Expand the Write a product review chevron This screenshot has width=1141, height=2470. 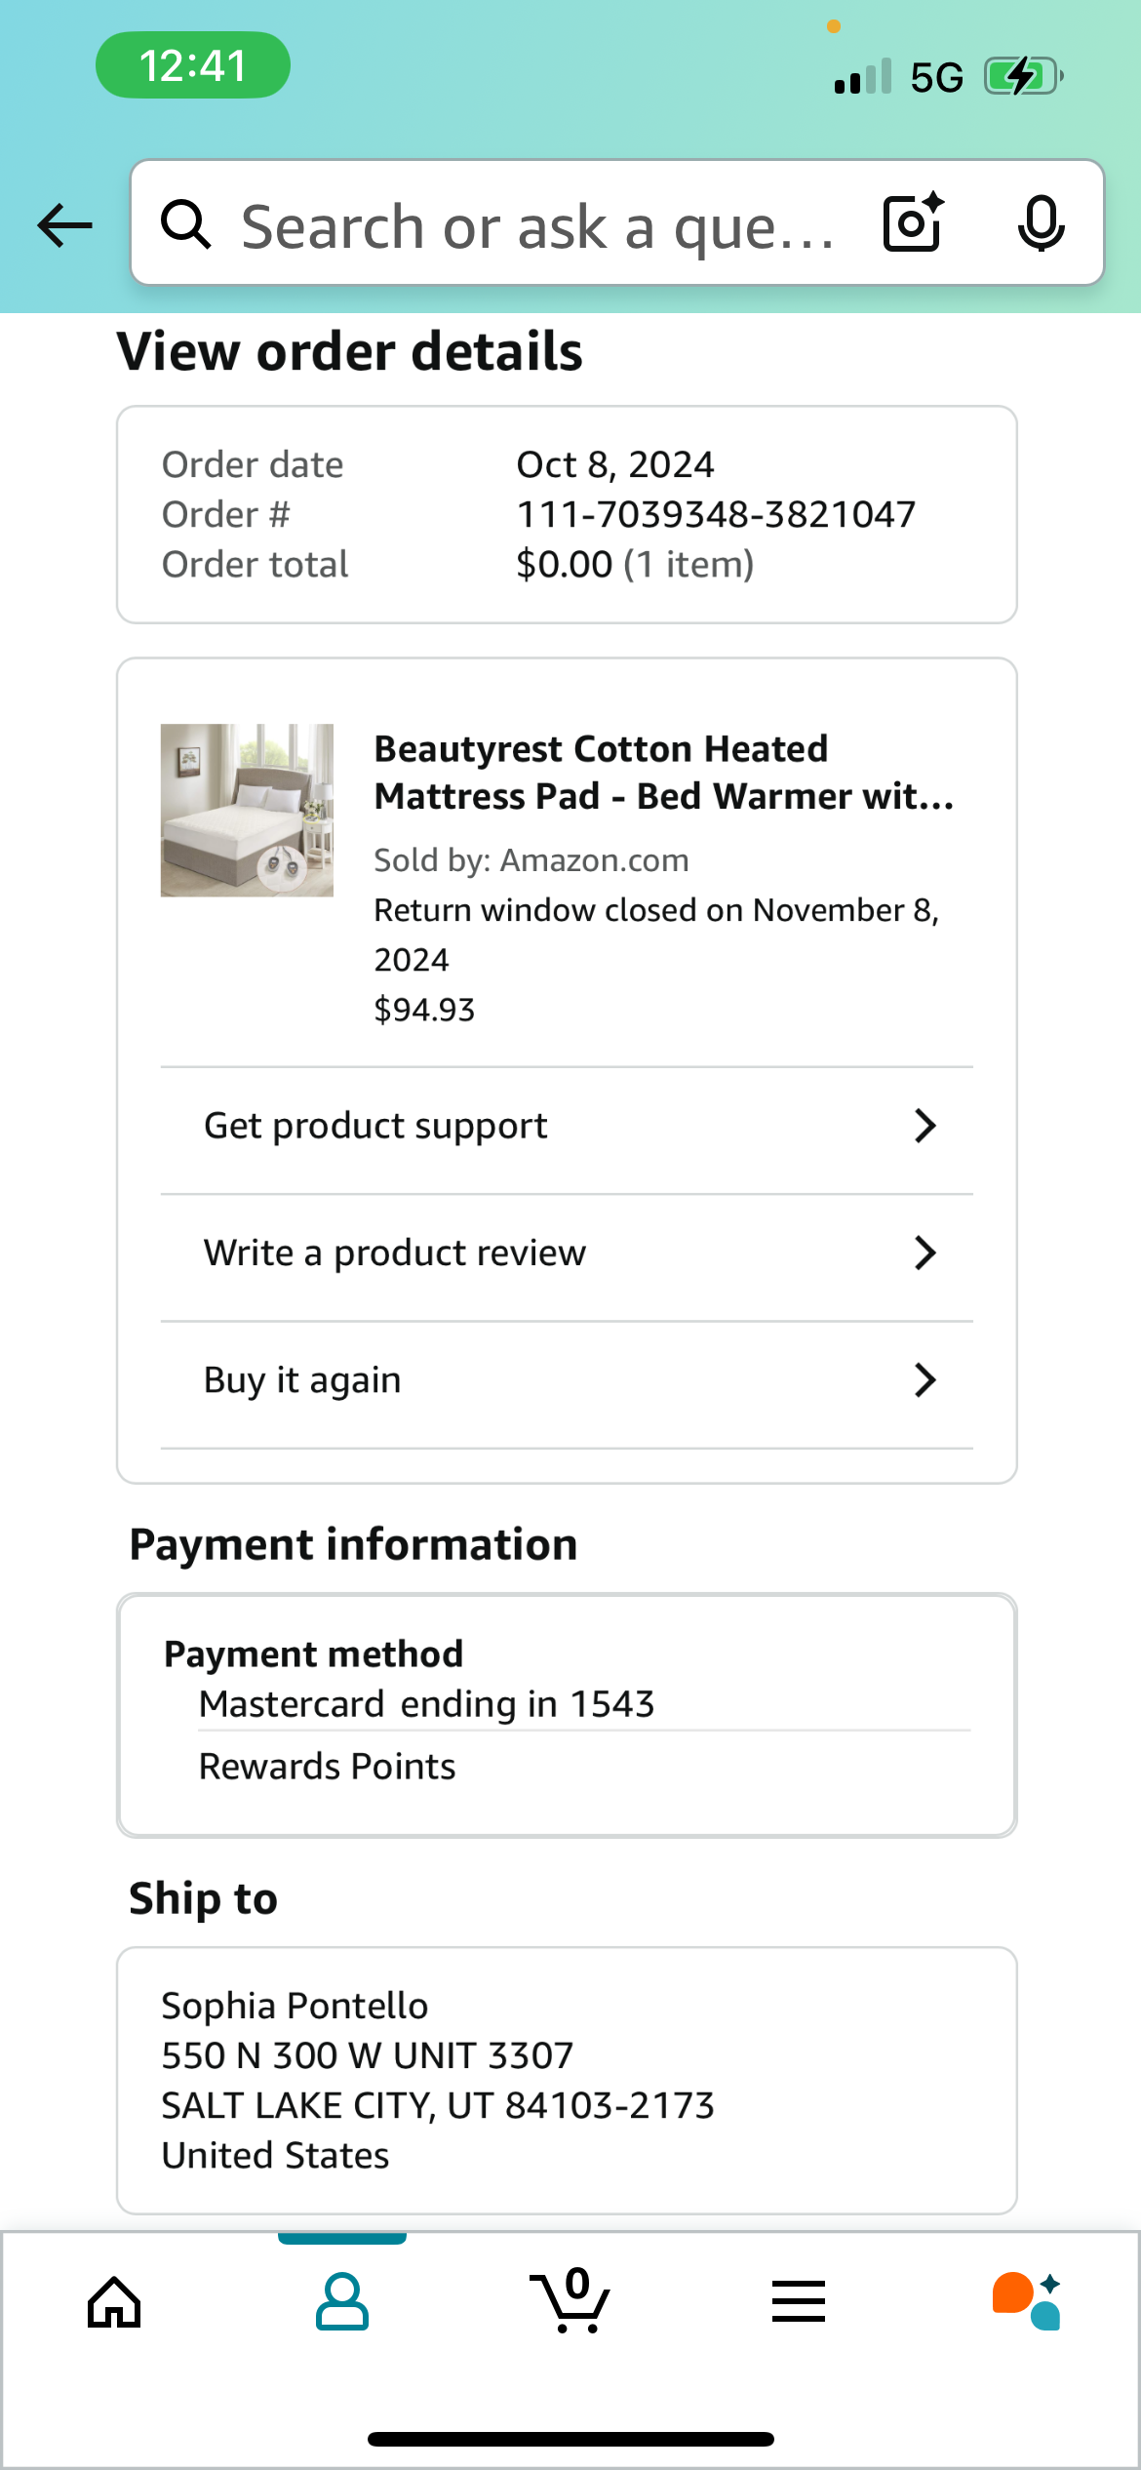coord(925,1253)
